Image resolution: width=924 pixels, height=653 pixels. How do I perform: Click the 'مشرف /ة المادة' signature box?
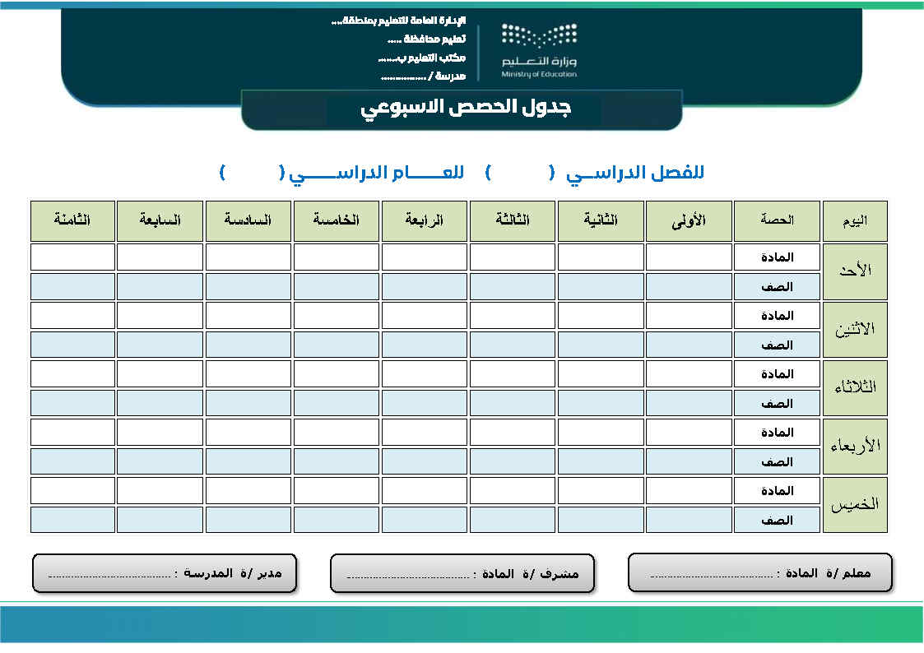462,573
